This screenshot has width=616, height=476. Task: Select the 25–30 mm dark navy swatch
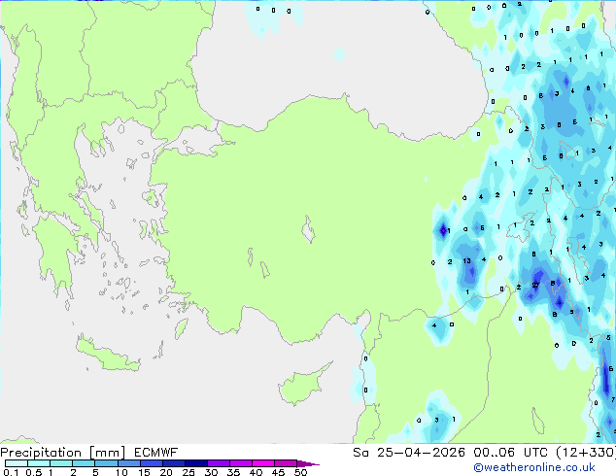click(x=195, y=463)
